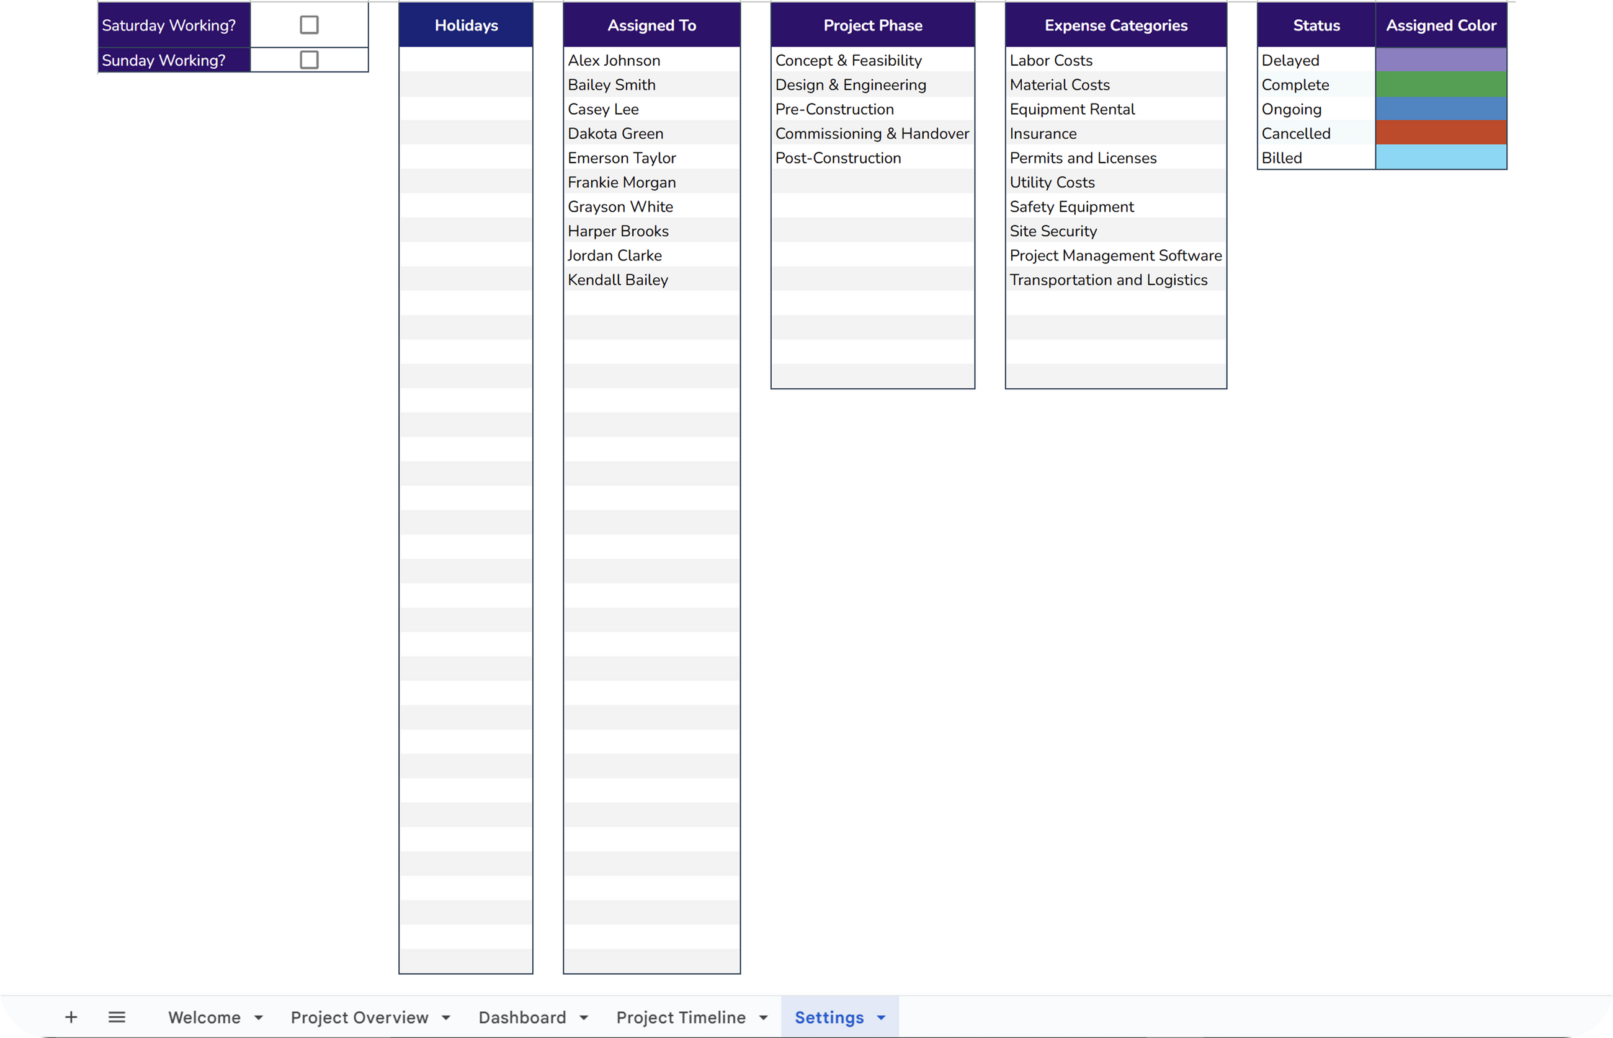Open the all sheets list icon

117,1017
